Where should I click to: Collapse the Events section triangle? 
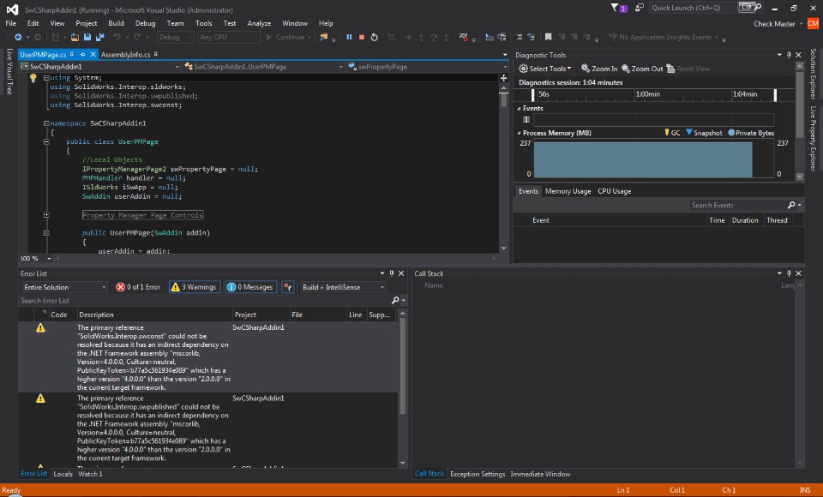pos(519,108)
